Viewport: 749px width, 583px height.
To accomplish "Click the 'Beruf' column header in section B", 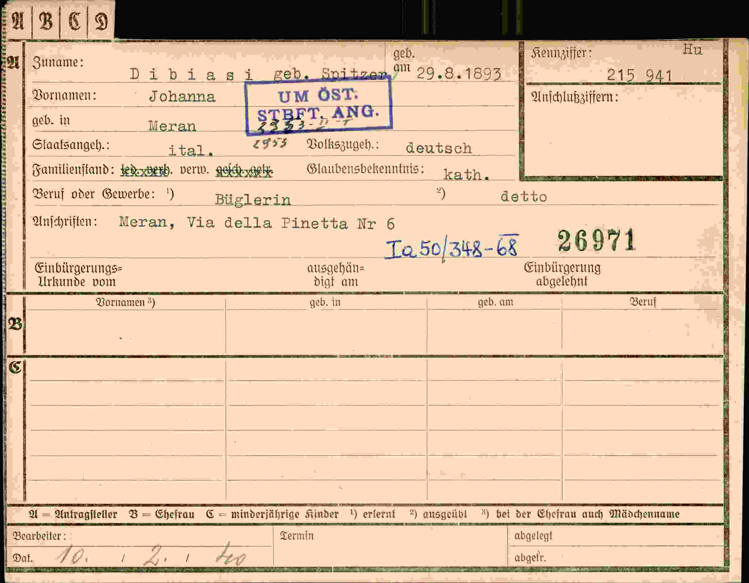I will pyautogui.click(x=643, y=302).
